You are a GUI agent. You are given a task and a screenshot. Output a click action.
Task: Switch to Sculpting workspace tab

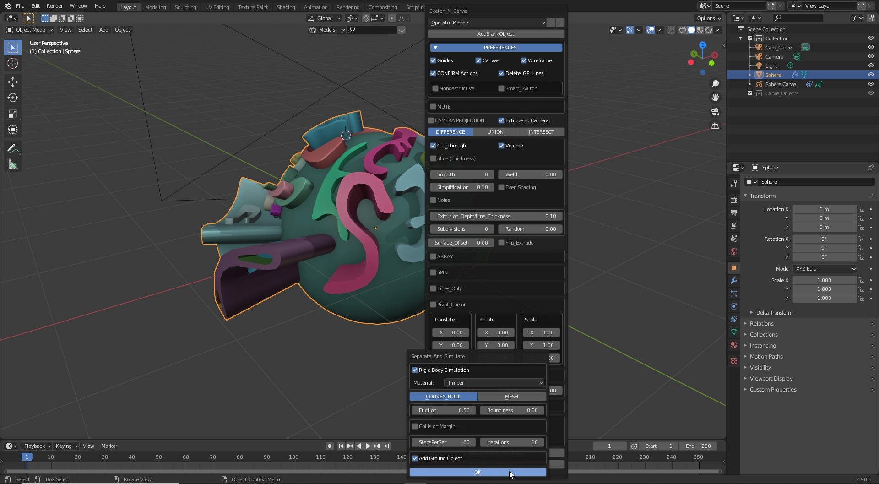point(185,7)
